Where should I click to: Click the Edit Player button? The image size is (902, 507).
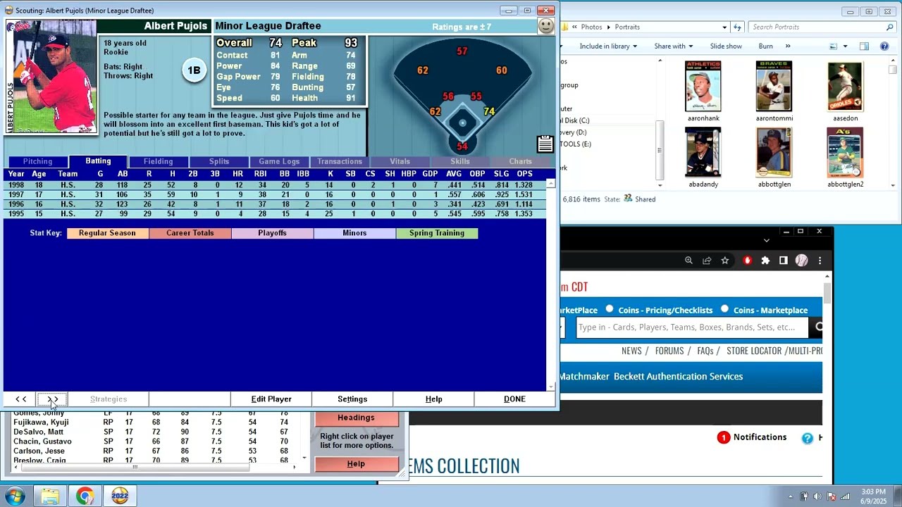pos(271,399)
